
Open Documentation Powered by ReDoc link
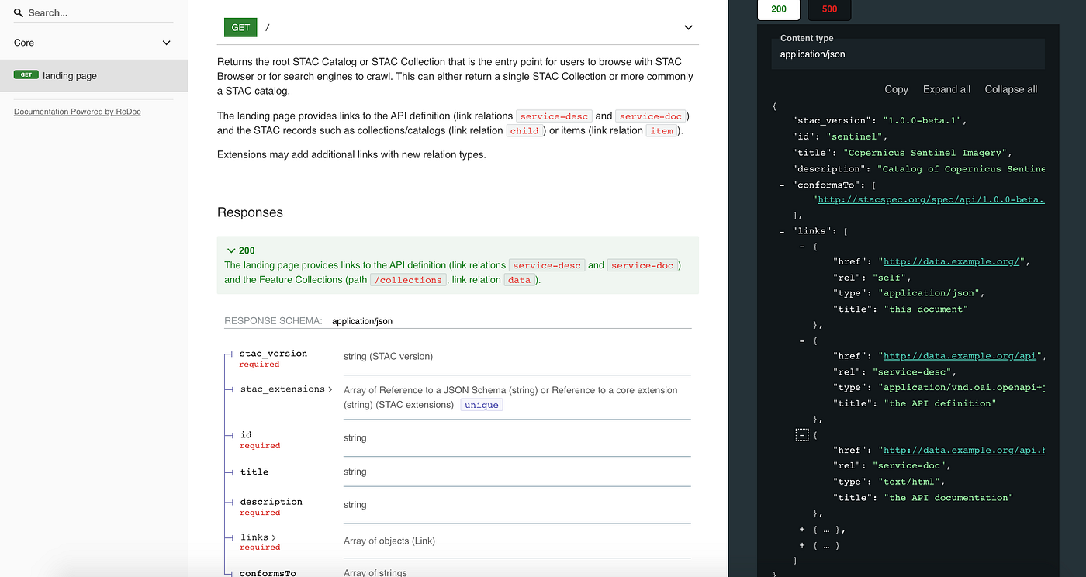78,112
